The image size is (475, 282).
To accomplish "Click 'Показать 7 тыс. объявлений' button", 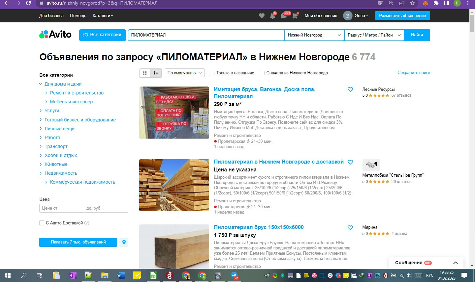I will click(78, 242).
